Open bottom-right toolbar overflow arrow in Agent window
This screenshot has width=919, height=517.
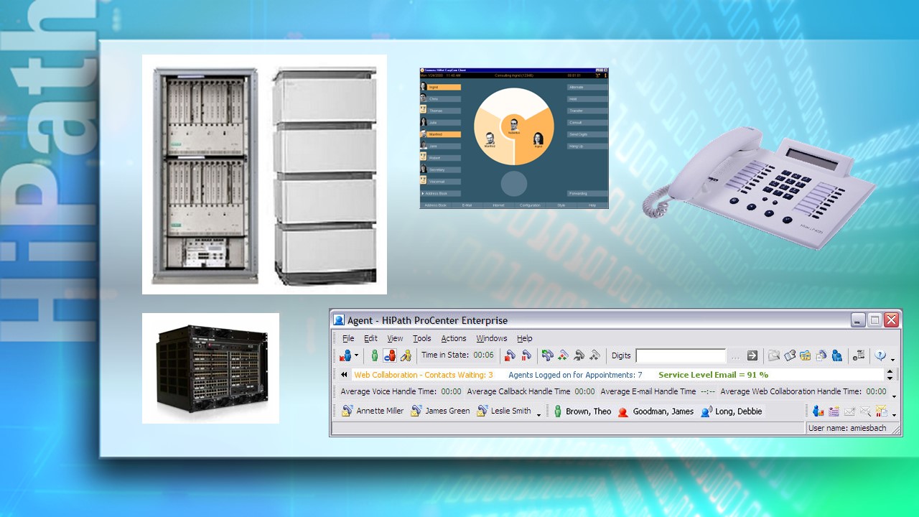(x=893, y=414)
